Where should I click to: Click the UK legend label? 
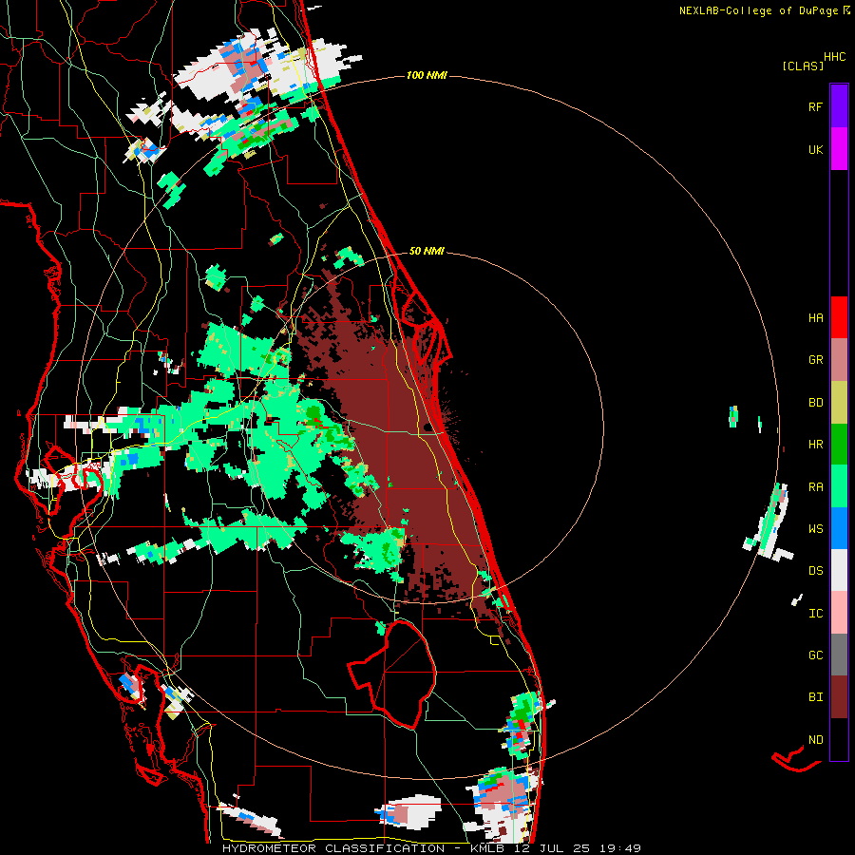point(815,150)
